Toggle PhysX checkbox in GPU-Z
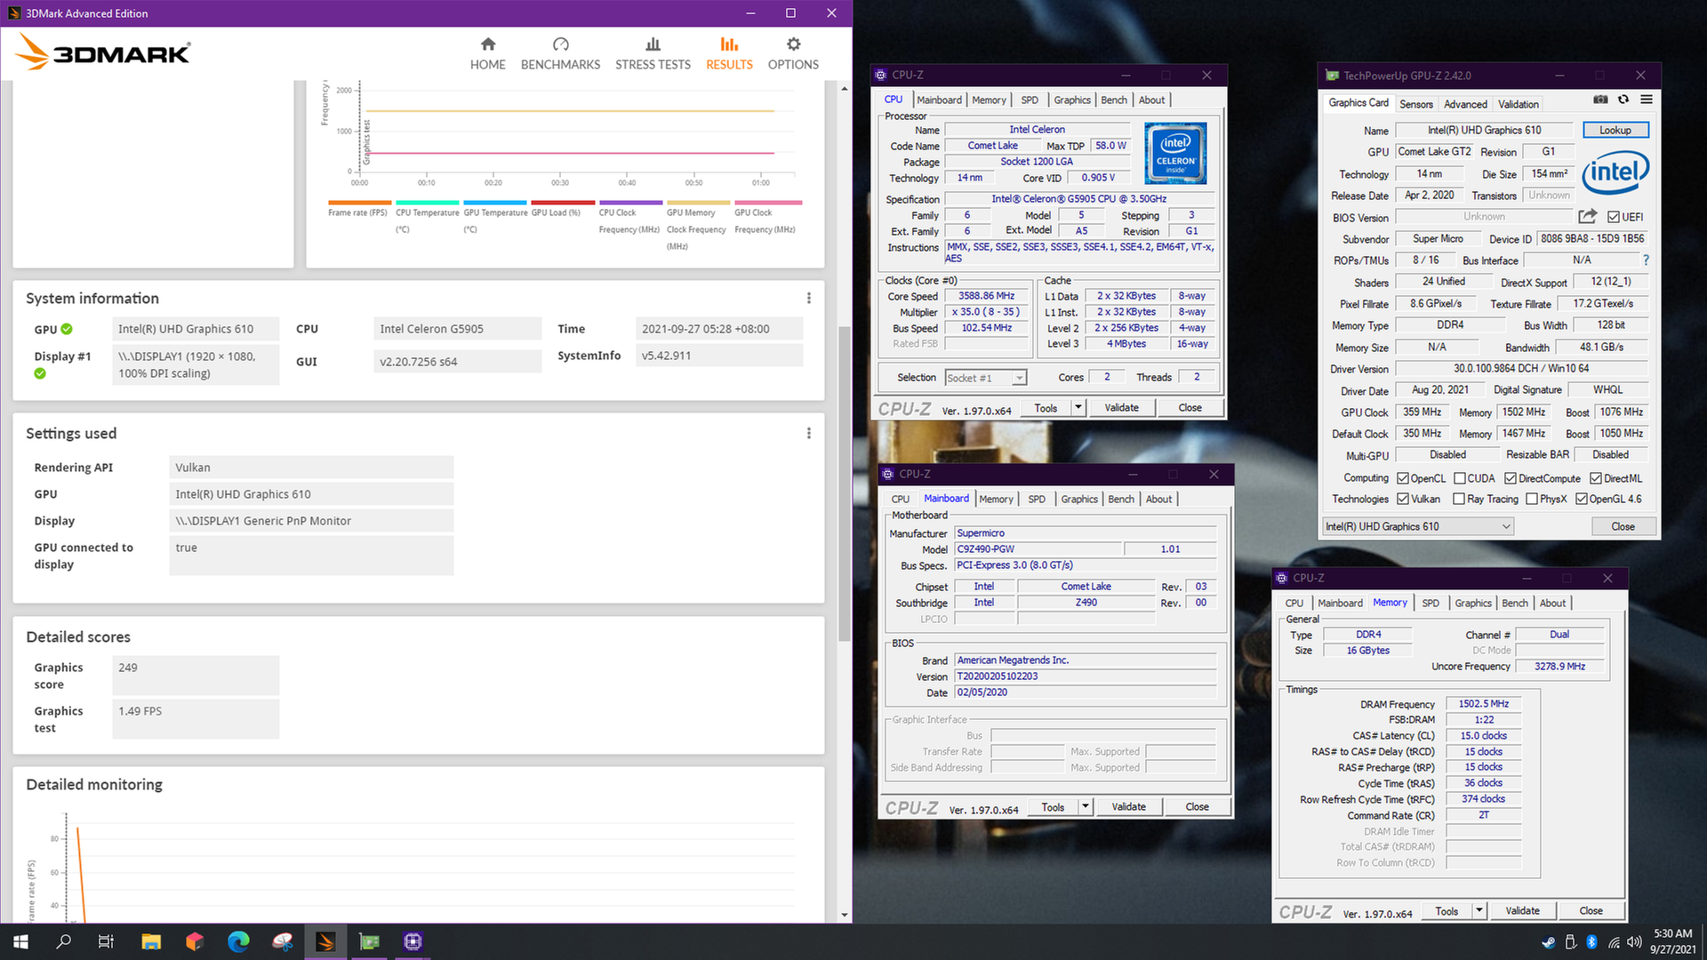The image size is (1707, 960). pos(1532,499)
